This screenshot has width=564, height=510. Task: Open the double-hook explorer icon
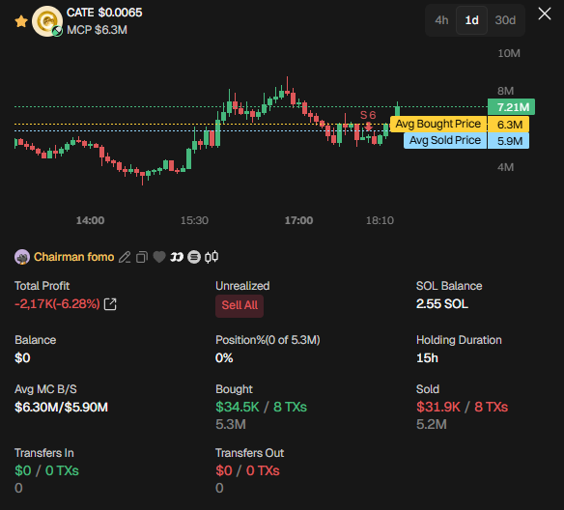click(176, 257)
